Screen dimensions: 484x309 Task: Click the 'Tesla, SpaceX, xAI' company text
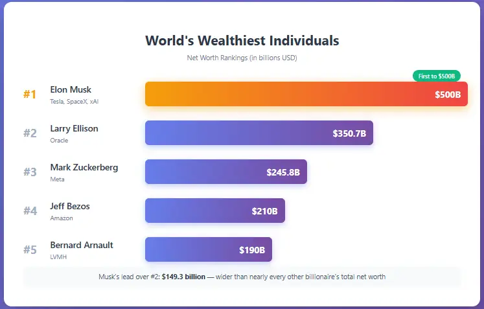(x=74, y=102)
